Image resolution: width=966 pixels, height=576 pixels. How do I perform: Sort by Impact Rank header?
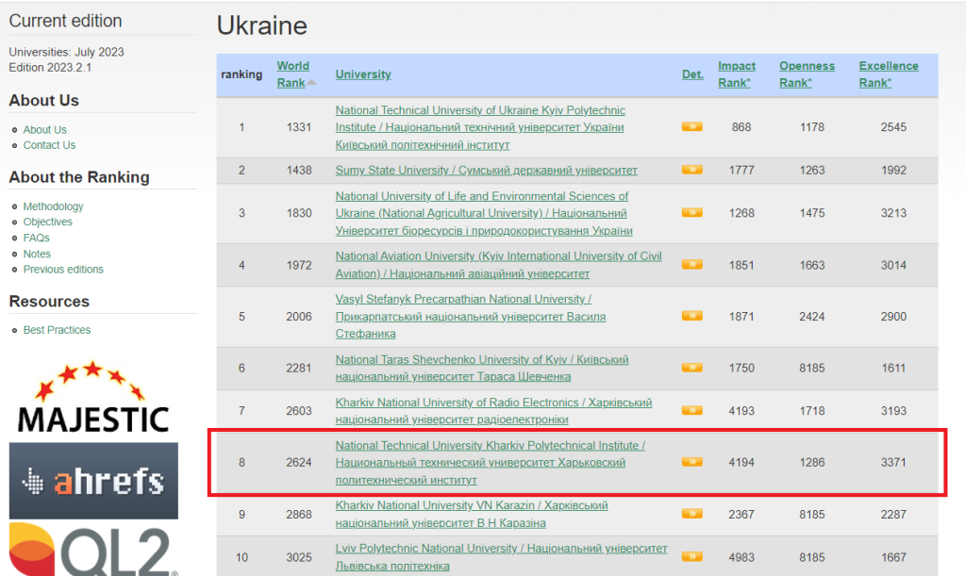point(736,74)
